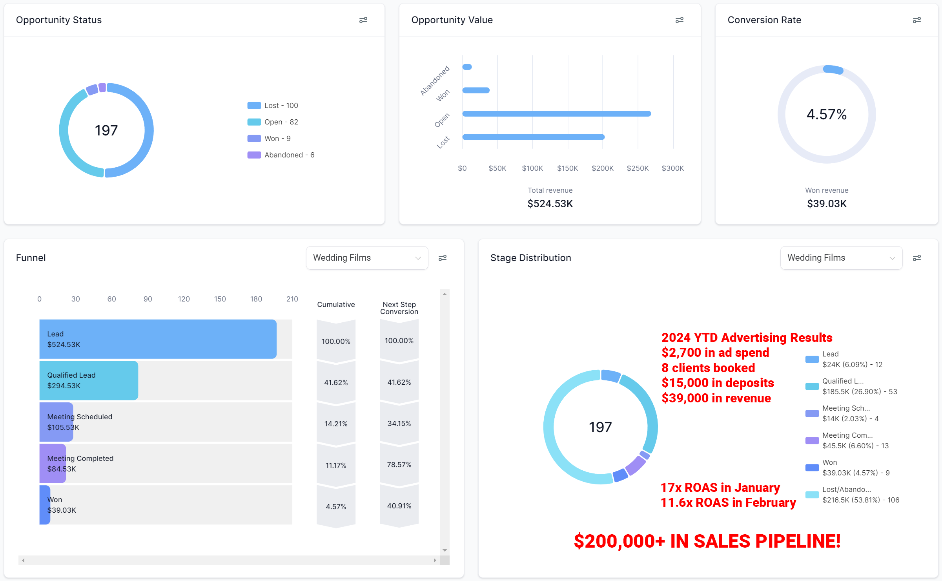Image resolution: width=942 pixels, height=581 pixels.
Task: Open Opportunity Value widget filter settings
Action: point(679,20)
